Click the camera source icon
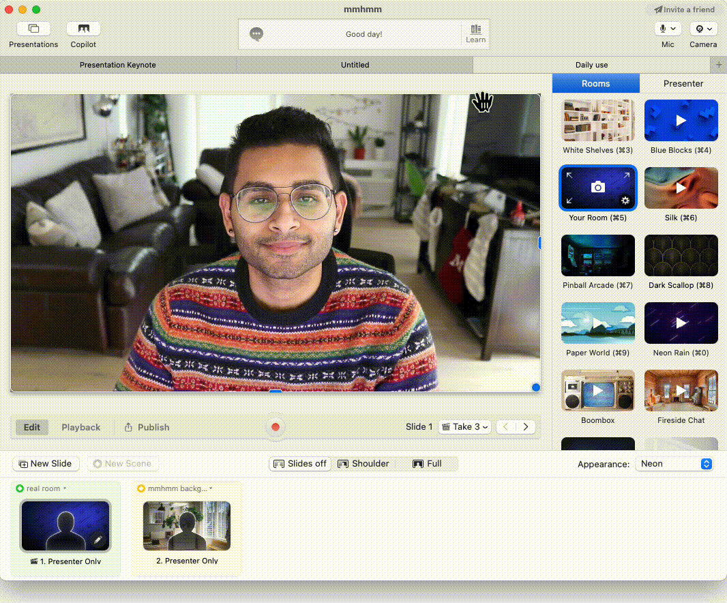 (699, 29)
